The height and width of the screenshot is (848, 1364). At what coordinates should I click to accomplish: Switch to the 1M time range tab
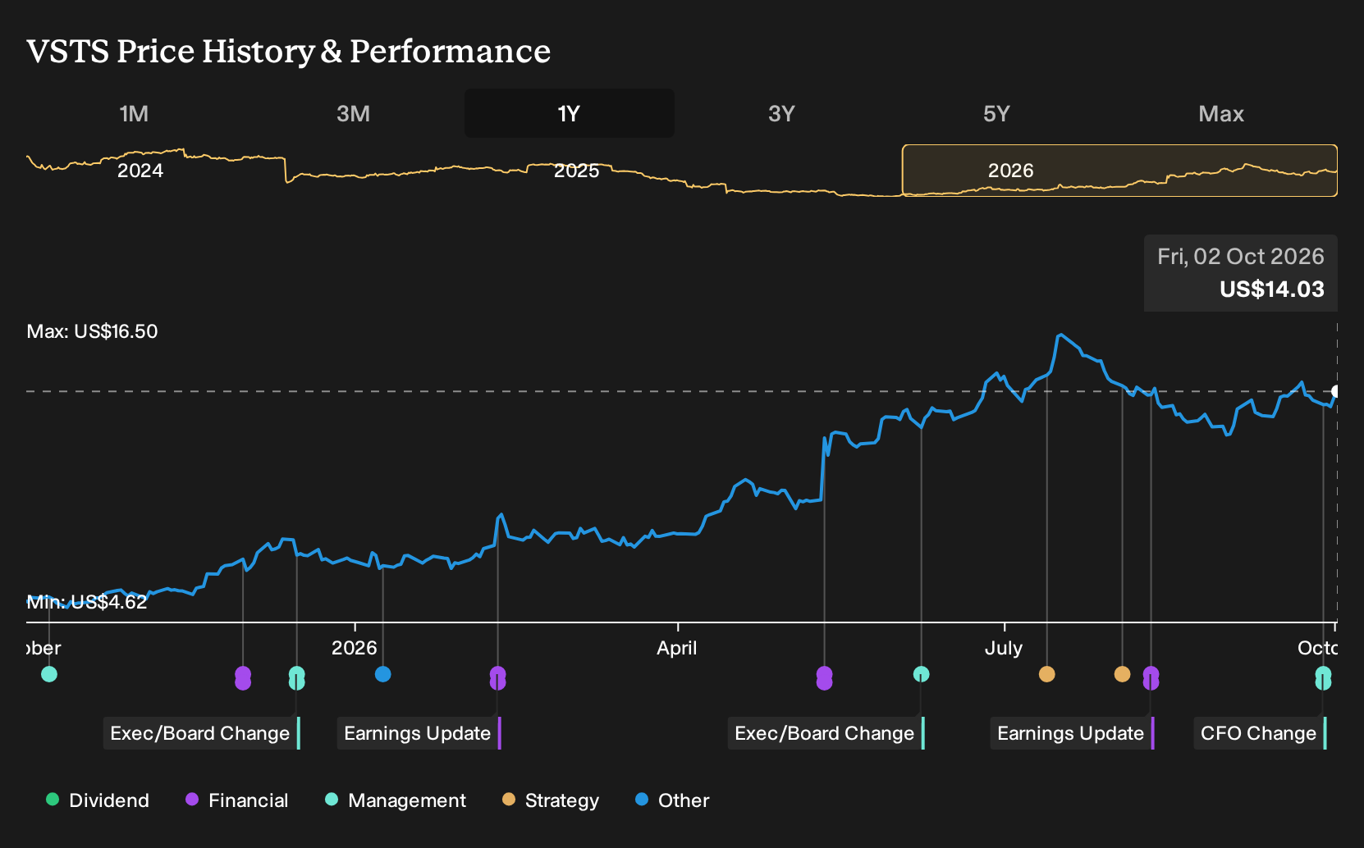pyautogui.click(x=134, y=113)
